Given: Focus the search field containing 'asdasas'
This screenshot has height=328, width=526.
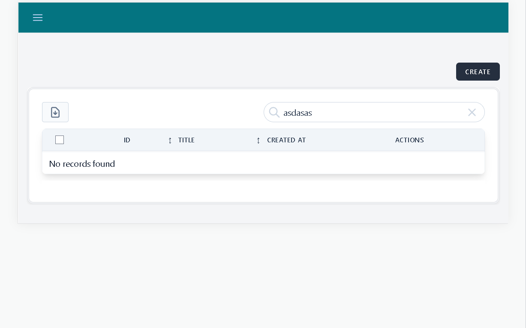Looking at the screenshot, I should point(369,112).
